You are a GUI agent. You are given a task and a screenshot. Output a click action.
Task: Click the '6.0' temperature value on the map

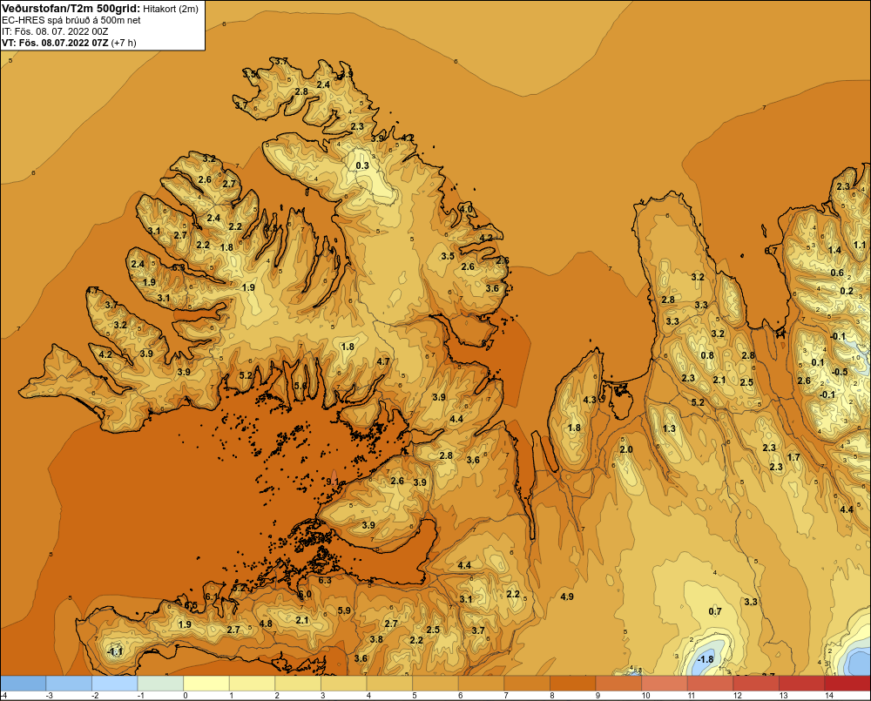[x=305, y=594]
